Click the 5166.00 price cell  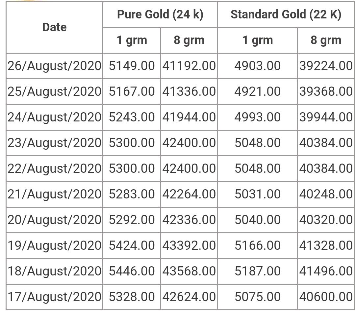click(257, 246)
